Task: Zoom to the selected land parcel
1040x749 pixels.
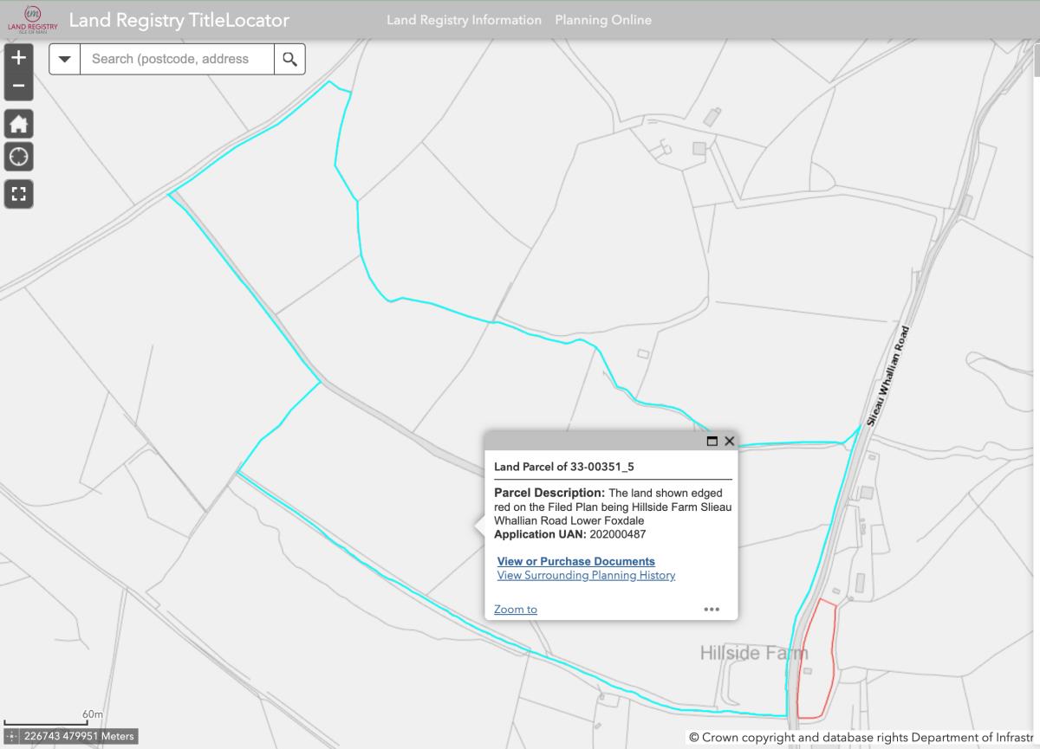Action: [x=516, y=610]
